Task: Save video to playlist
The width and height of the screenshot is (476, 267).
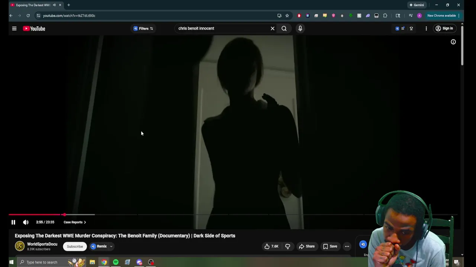Action: (x=330, y=246)
